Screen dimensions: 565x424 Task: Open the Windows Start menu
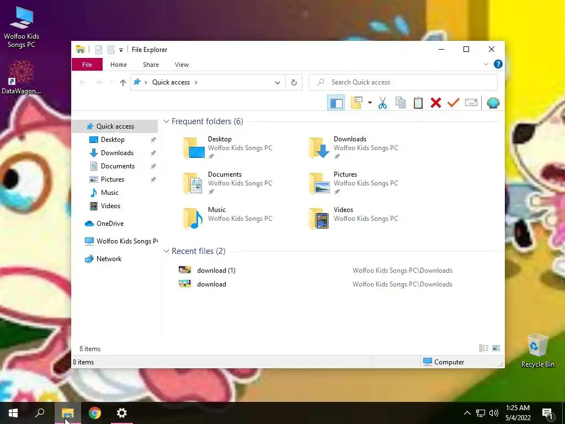tap(13, 413)
